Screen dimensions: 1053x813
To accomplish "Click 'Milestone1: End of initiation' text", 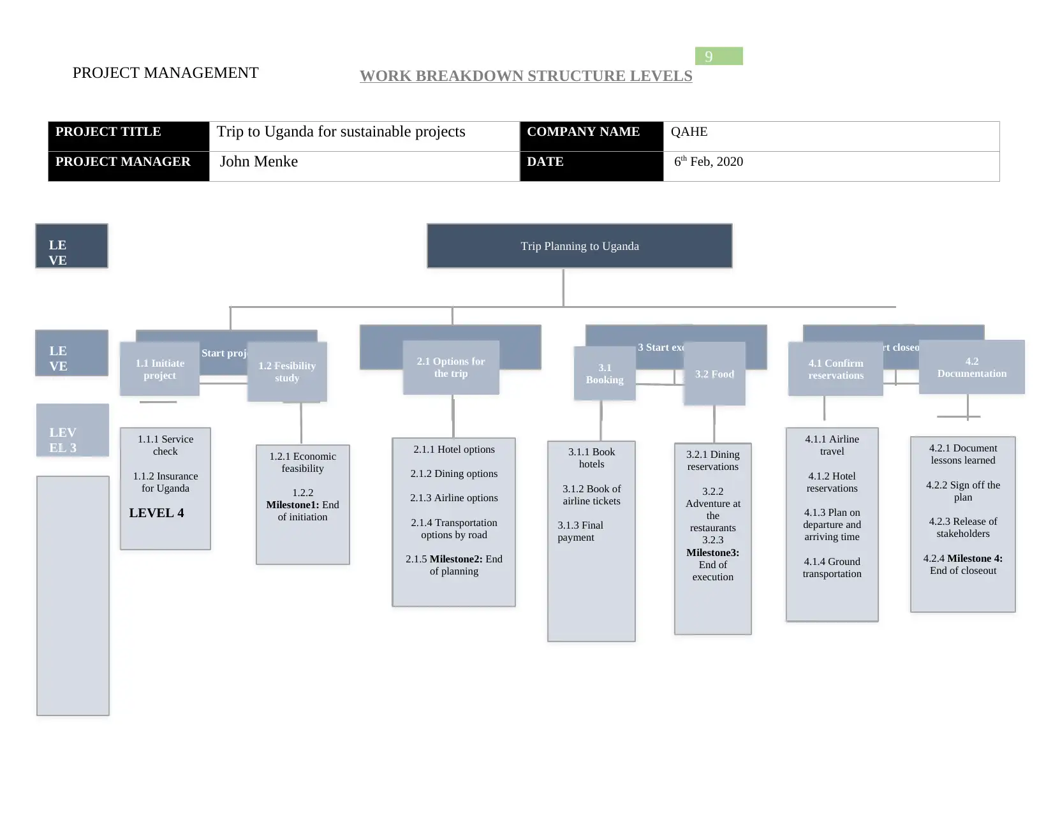I will point(302,511).
